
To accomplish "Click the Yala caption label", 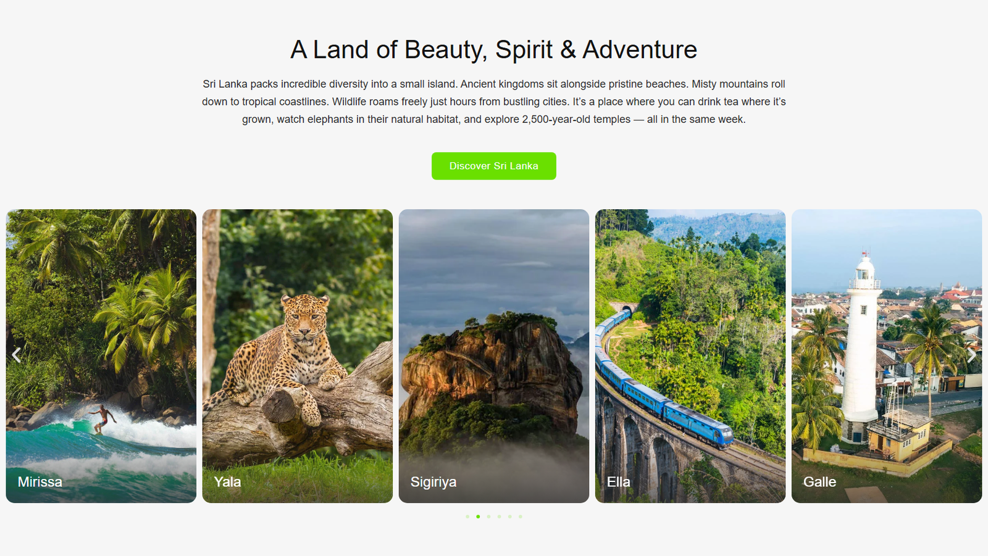I will coord(227,482).
